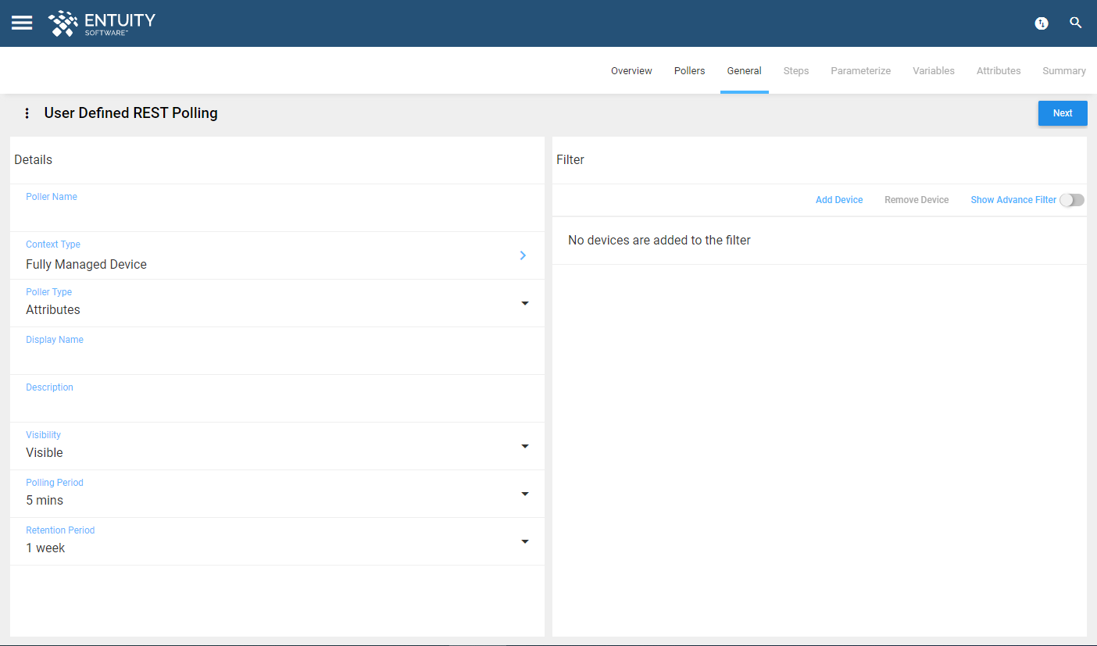The image size is (1097, 646).
Task: Click the Next button
Action: coord(1063,113)
